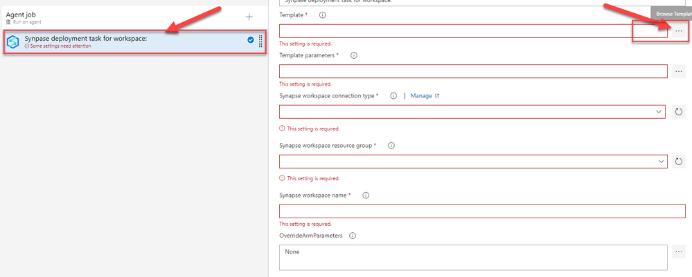Click the OverrideArmParameters text area showing None
Image resolution: width=692 pixels, height=277 pixels.
pos(473,257)
